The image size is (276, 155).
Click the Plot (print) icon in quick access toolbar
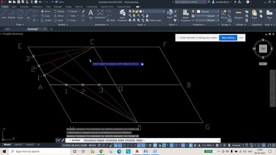[x=36, y=2]
